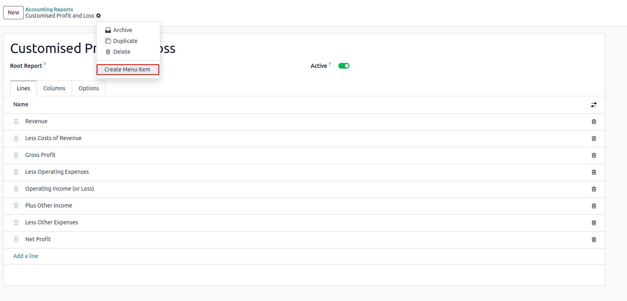Delete the Plus Other Income line
The image size is (627, 301).
(x=594, y=206)
